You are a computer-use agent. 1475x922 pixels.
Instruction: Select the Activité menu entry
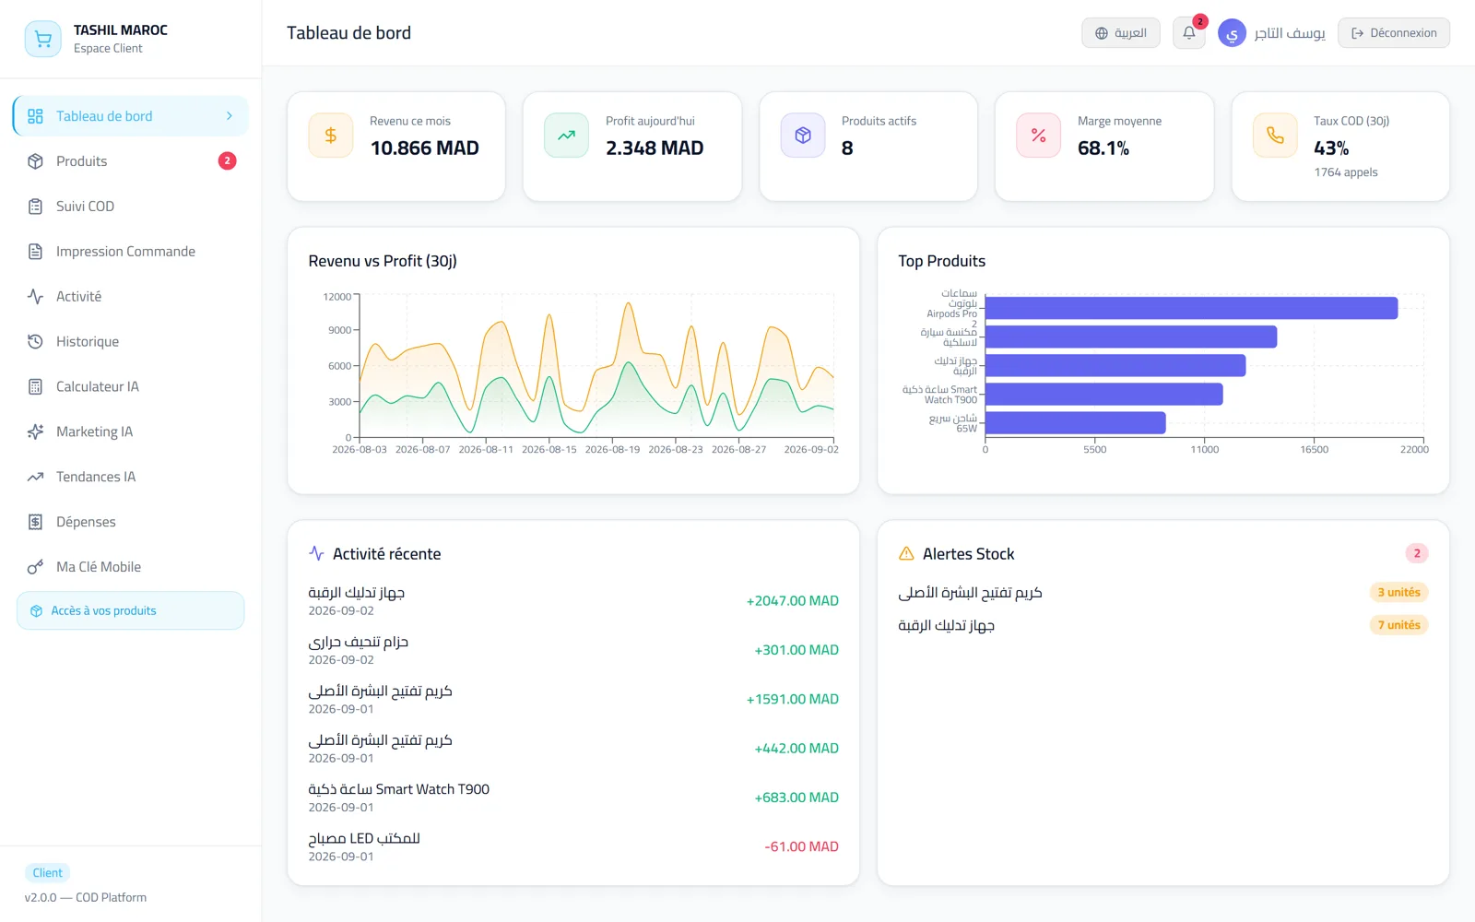131,297
